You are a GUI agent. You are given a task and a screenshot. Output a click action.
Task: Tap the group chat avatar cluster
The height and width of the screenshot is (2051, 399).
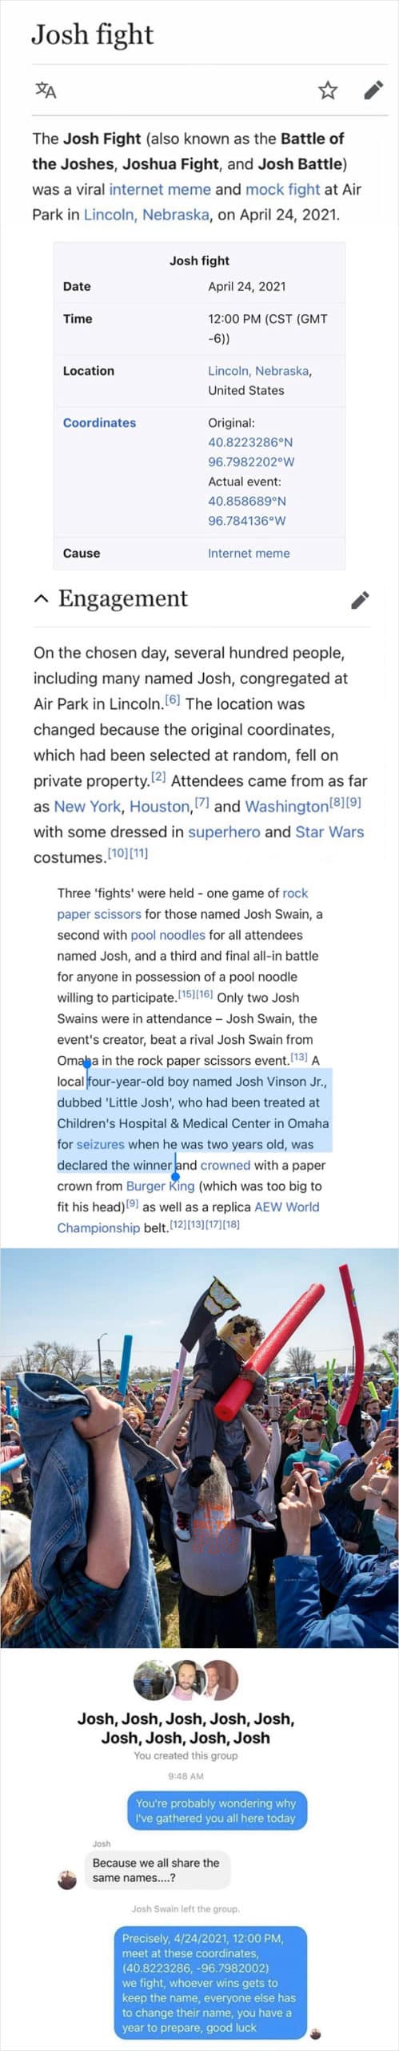coord(186,1679)
